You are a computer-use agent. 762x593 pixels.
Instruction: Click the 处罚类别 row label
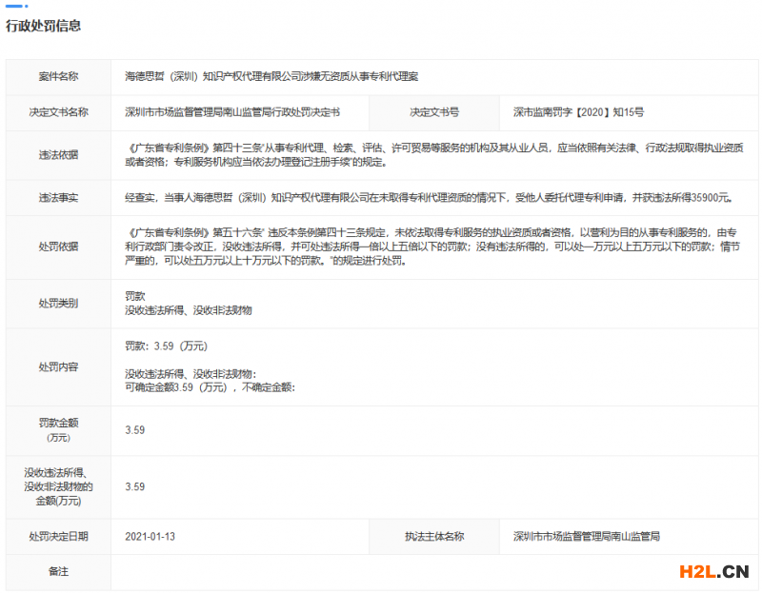[58, 303]
